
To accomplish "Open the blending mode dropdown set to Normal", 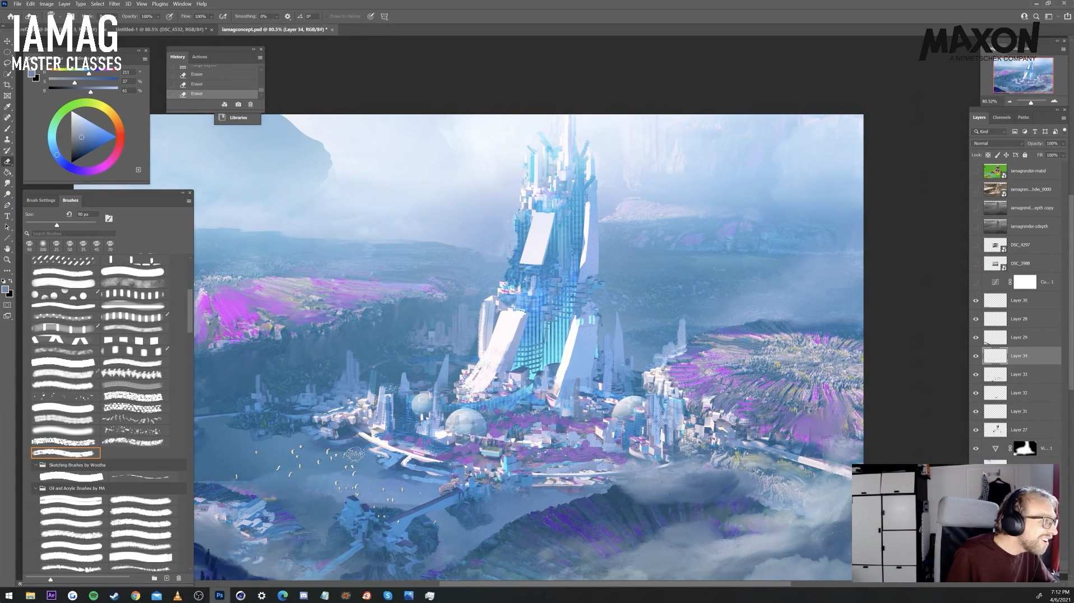I will click(998, 143).
